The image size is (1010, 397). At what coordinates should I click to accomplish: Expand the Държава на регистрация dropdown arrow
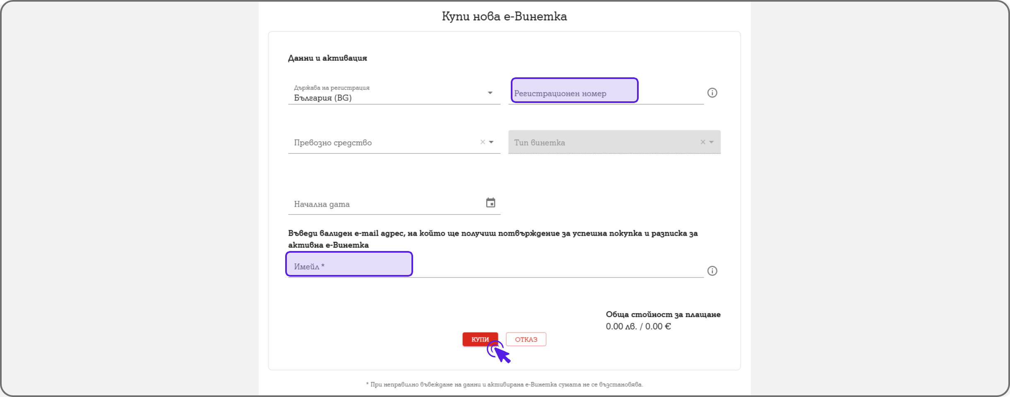coord(490,93)
